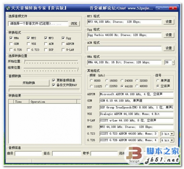Image resolution: width=184 pixels, height=169 pixels.
Task: Enable the VOX format checkbox
Action: tap(28, 44)
